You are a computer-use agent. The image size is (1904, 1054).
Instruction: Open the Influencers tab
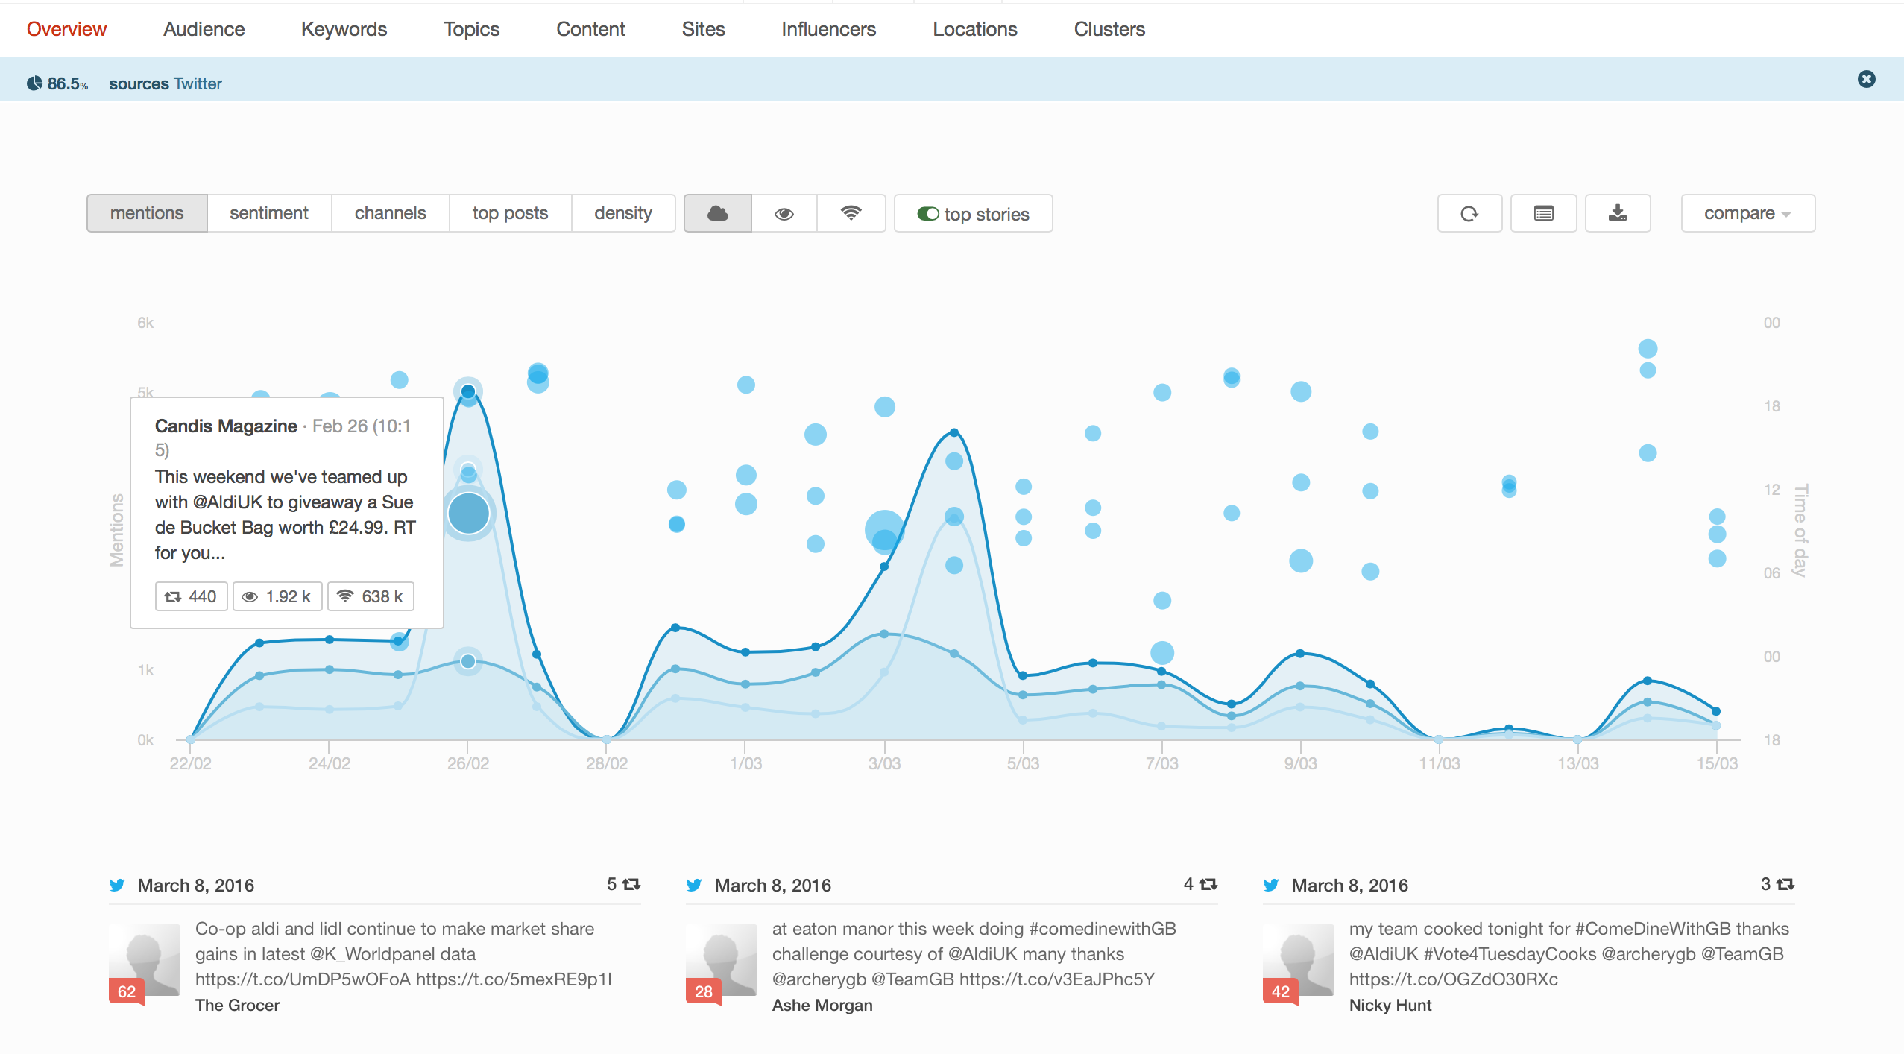click(x=828, y=29)
